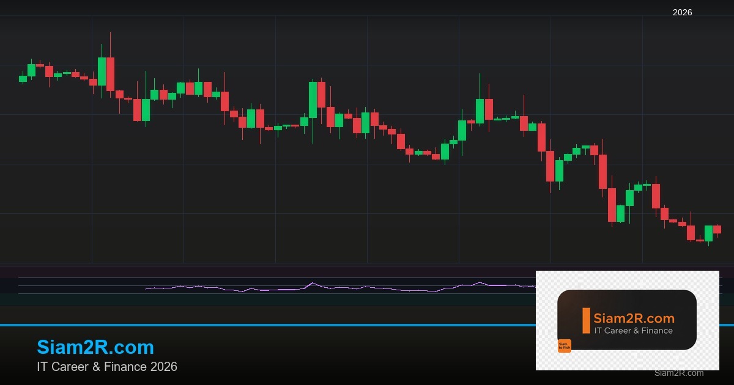
Task: Click the IT Career & Finance logo tagline
Action: (x=633, y=331)
